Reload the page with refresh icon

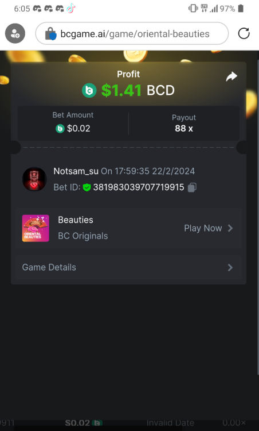click(x=244, y=33)
